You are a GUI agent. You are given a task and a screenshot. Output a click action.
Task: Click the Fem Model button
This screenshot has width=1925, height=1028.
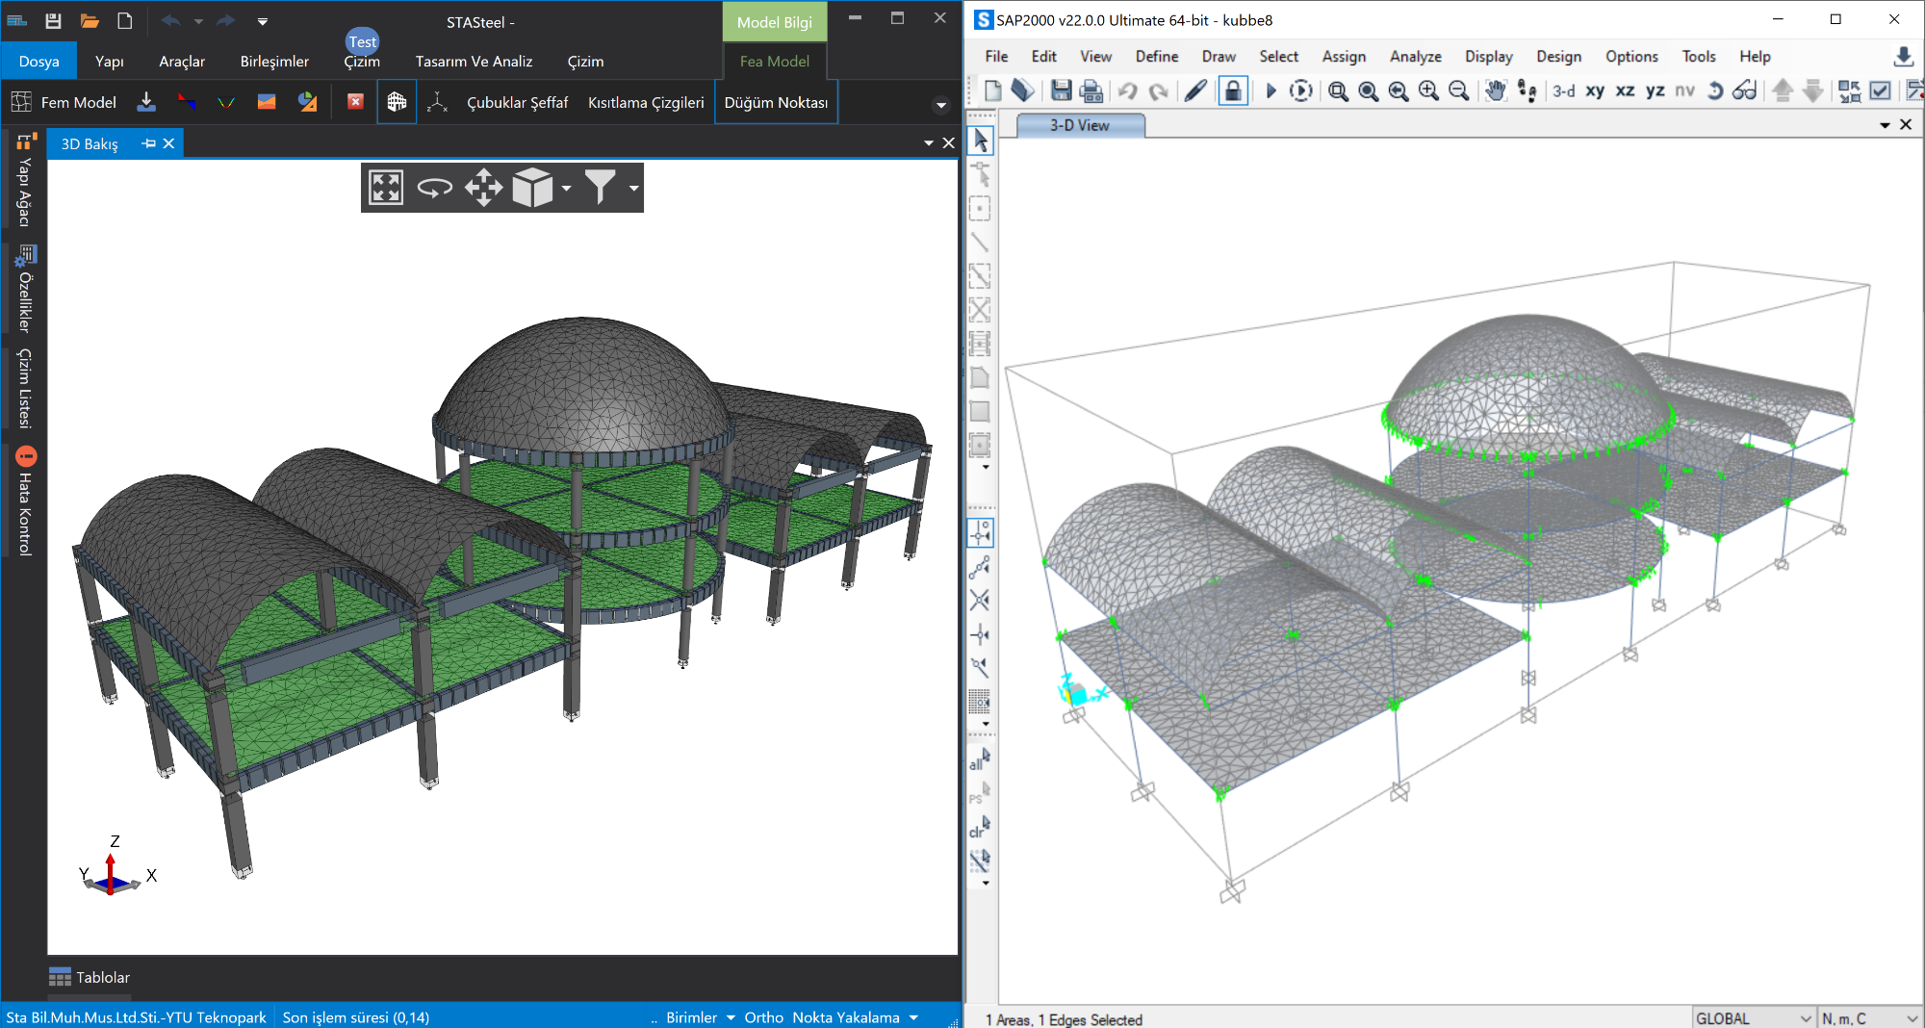pos(64,102)
